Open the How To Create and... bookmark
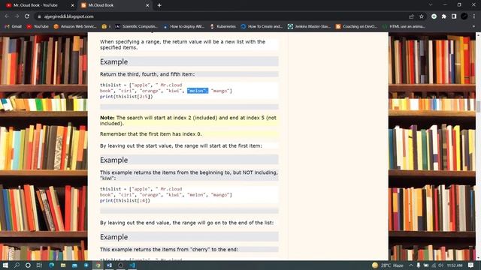 click(262, 27)
